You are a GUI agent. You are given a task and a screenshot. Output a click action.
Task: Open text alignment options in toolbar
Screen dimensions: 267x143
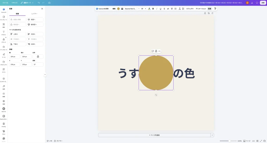[x=172, y=9]
